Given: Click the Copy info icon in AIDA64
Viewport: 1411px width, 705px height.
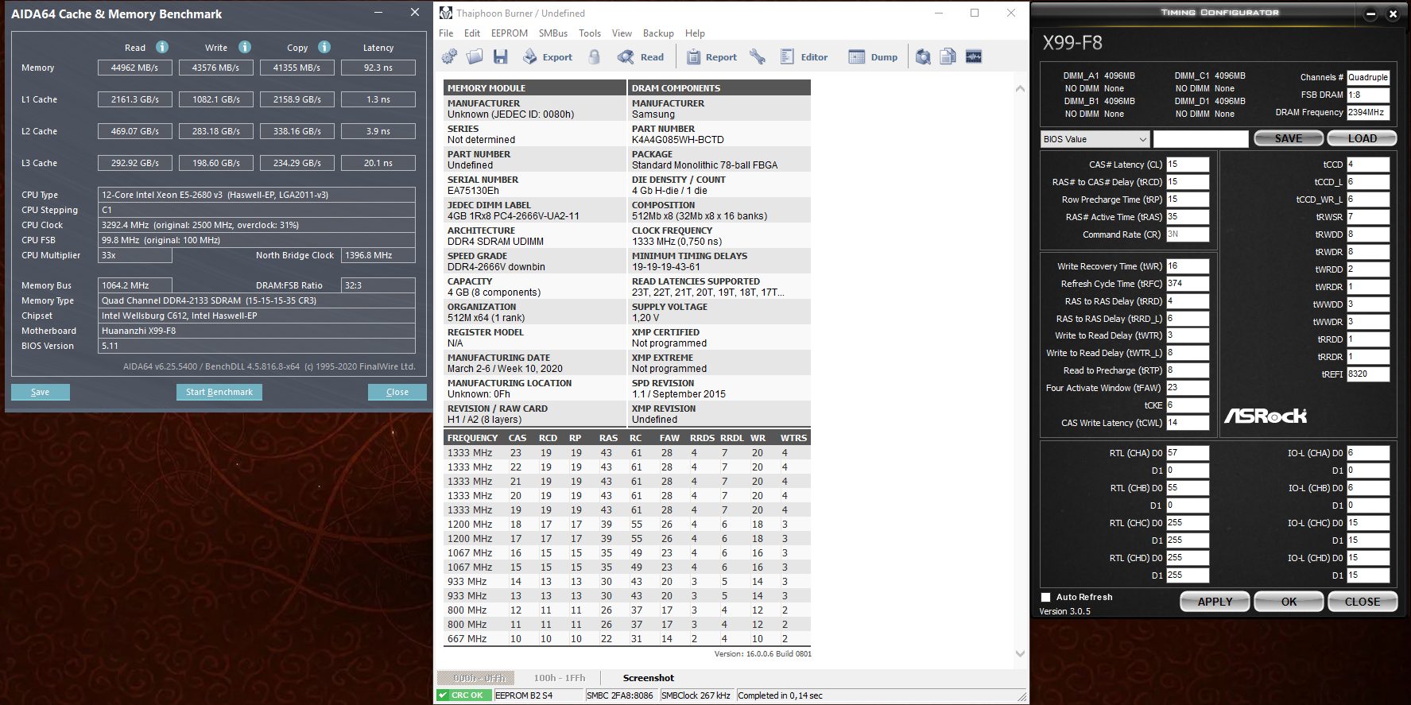Looking at the screenshot, I should tap(324, 47).
